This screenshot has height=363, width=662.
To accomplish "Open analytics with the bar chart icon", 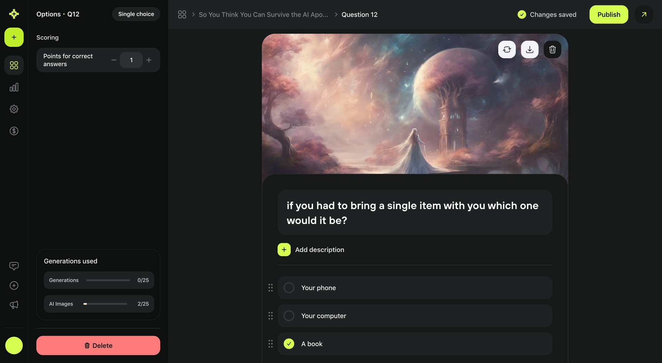I will 14,87.
